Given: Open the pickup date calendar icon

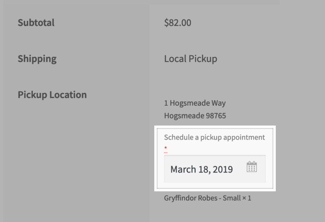Looking at the screenshot, I should tap(252, 167).
